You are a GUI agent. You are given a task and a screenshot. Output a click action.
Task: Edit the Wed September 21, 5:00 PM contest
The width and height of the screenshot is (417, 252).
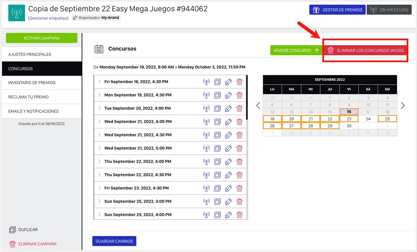[228, 148]
